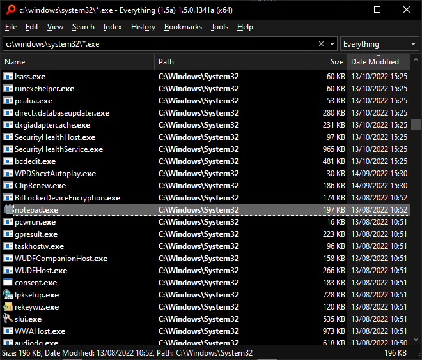The width and height of the screenshot is (422, 360).
Task: Click the BitLockerDeviceEncryption.exe file icon
Action: (8, 198)
